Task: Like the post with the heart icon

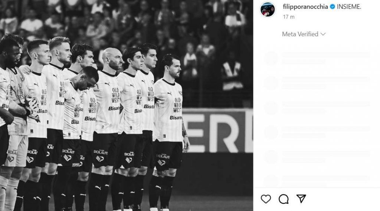Action: point(266,199)
